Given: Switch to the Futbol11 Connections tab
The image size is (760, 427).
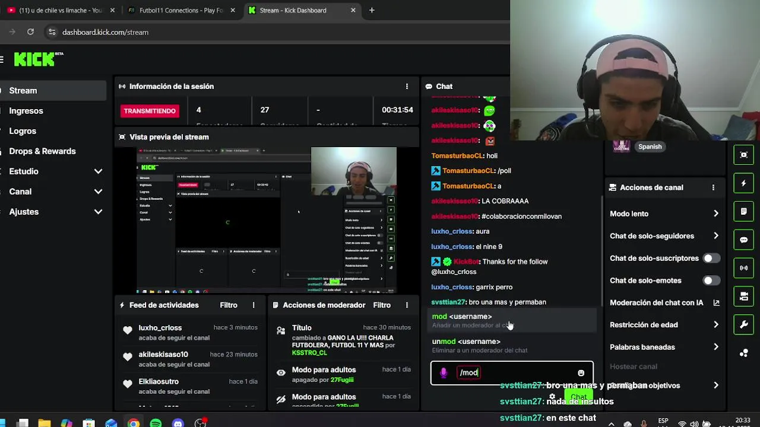Looking at the screenshot, I should click(180, 10).
